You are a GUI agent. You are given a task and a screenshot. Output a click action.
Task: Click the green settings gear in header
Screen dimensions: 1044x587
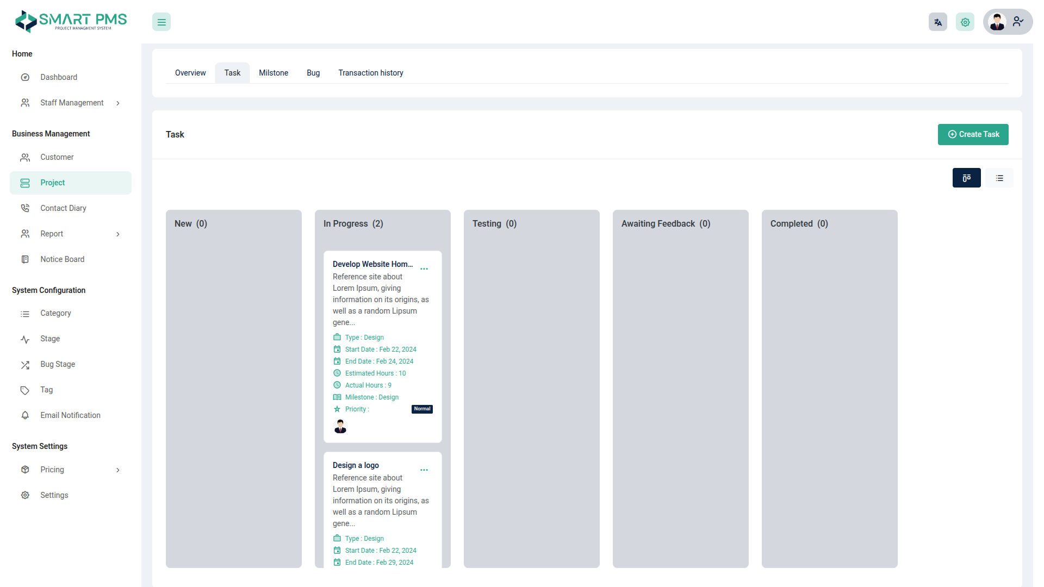tap(965, 22)
